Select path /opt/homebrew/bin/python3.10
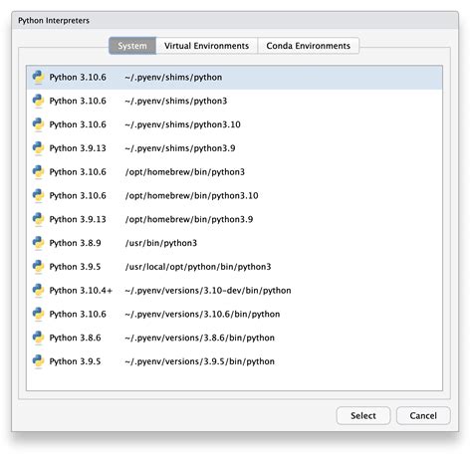The height and width of the screenshot is (456, 472). [191, 195]
